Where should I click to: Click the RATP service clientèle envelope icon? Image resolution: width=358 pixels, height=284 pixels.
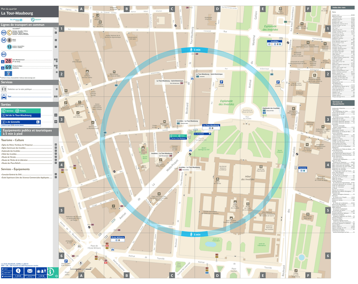tap(30, 271)
